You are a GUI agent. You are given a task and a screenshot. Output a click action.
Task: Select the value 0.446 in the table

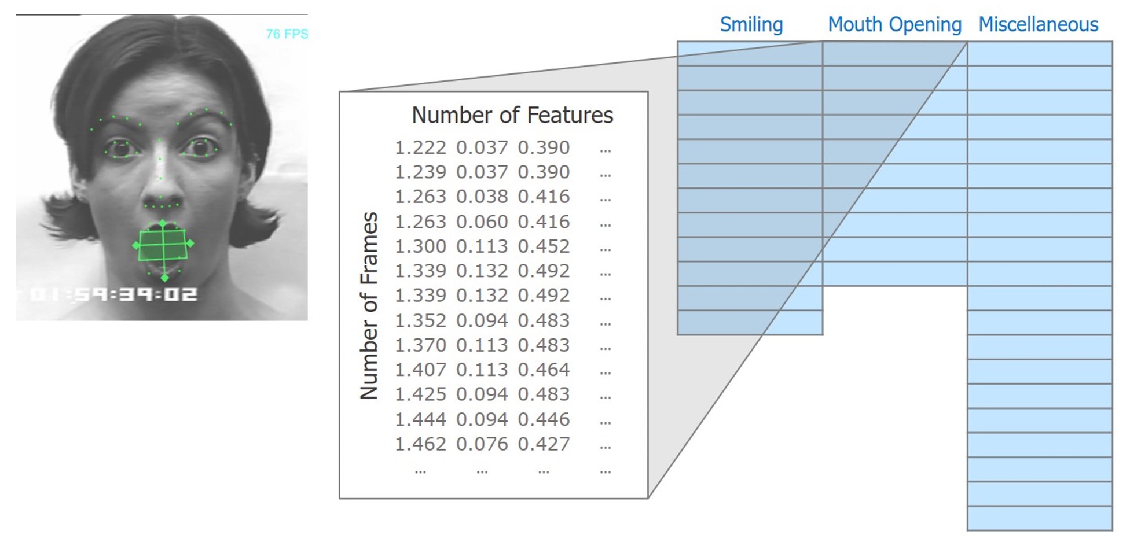[544, 419]
